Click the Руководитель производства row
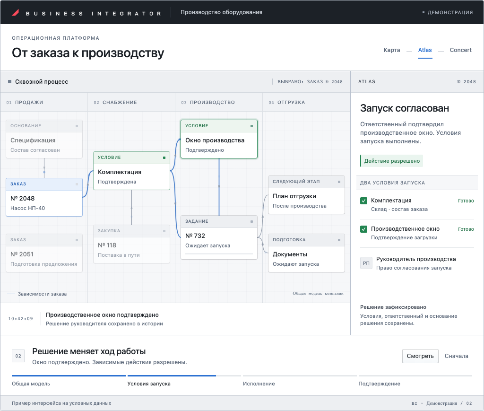 tap(417, 263)
